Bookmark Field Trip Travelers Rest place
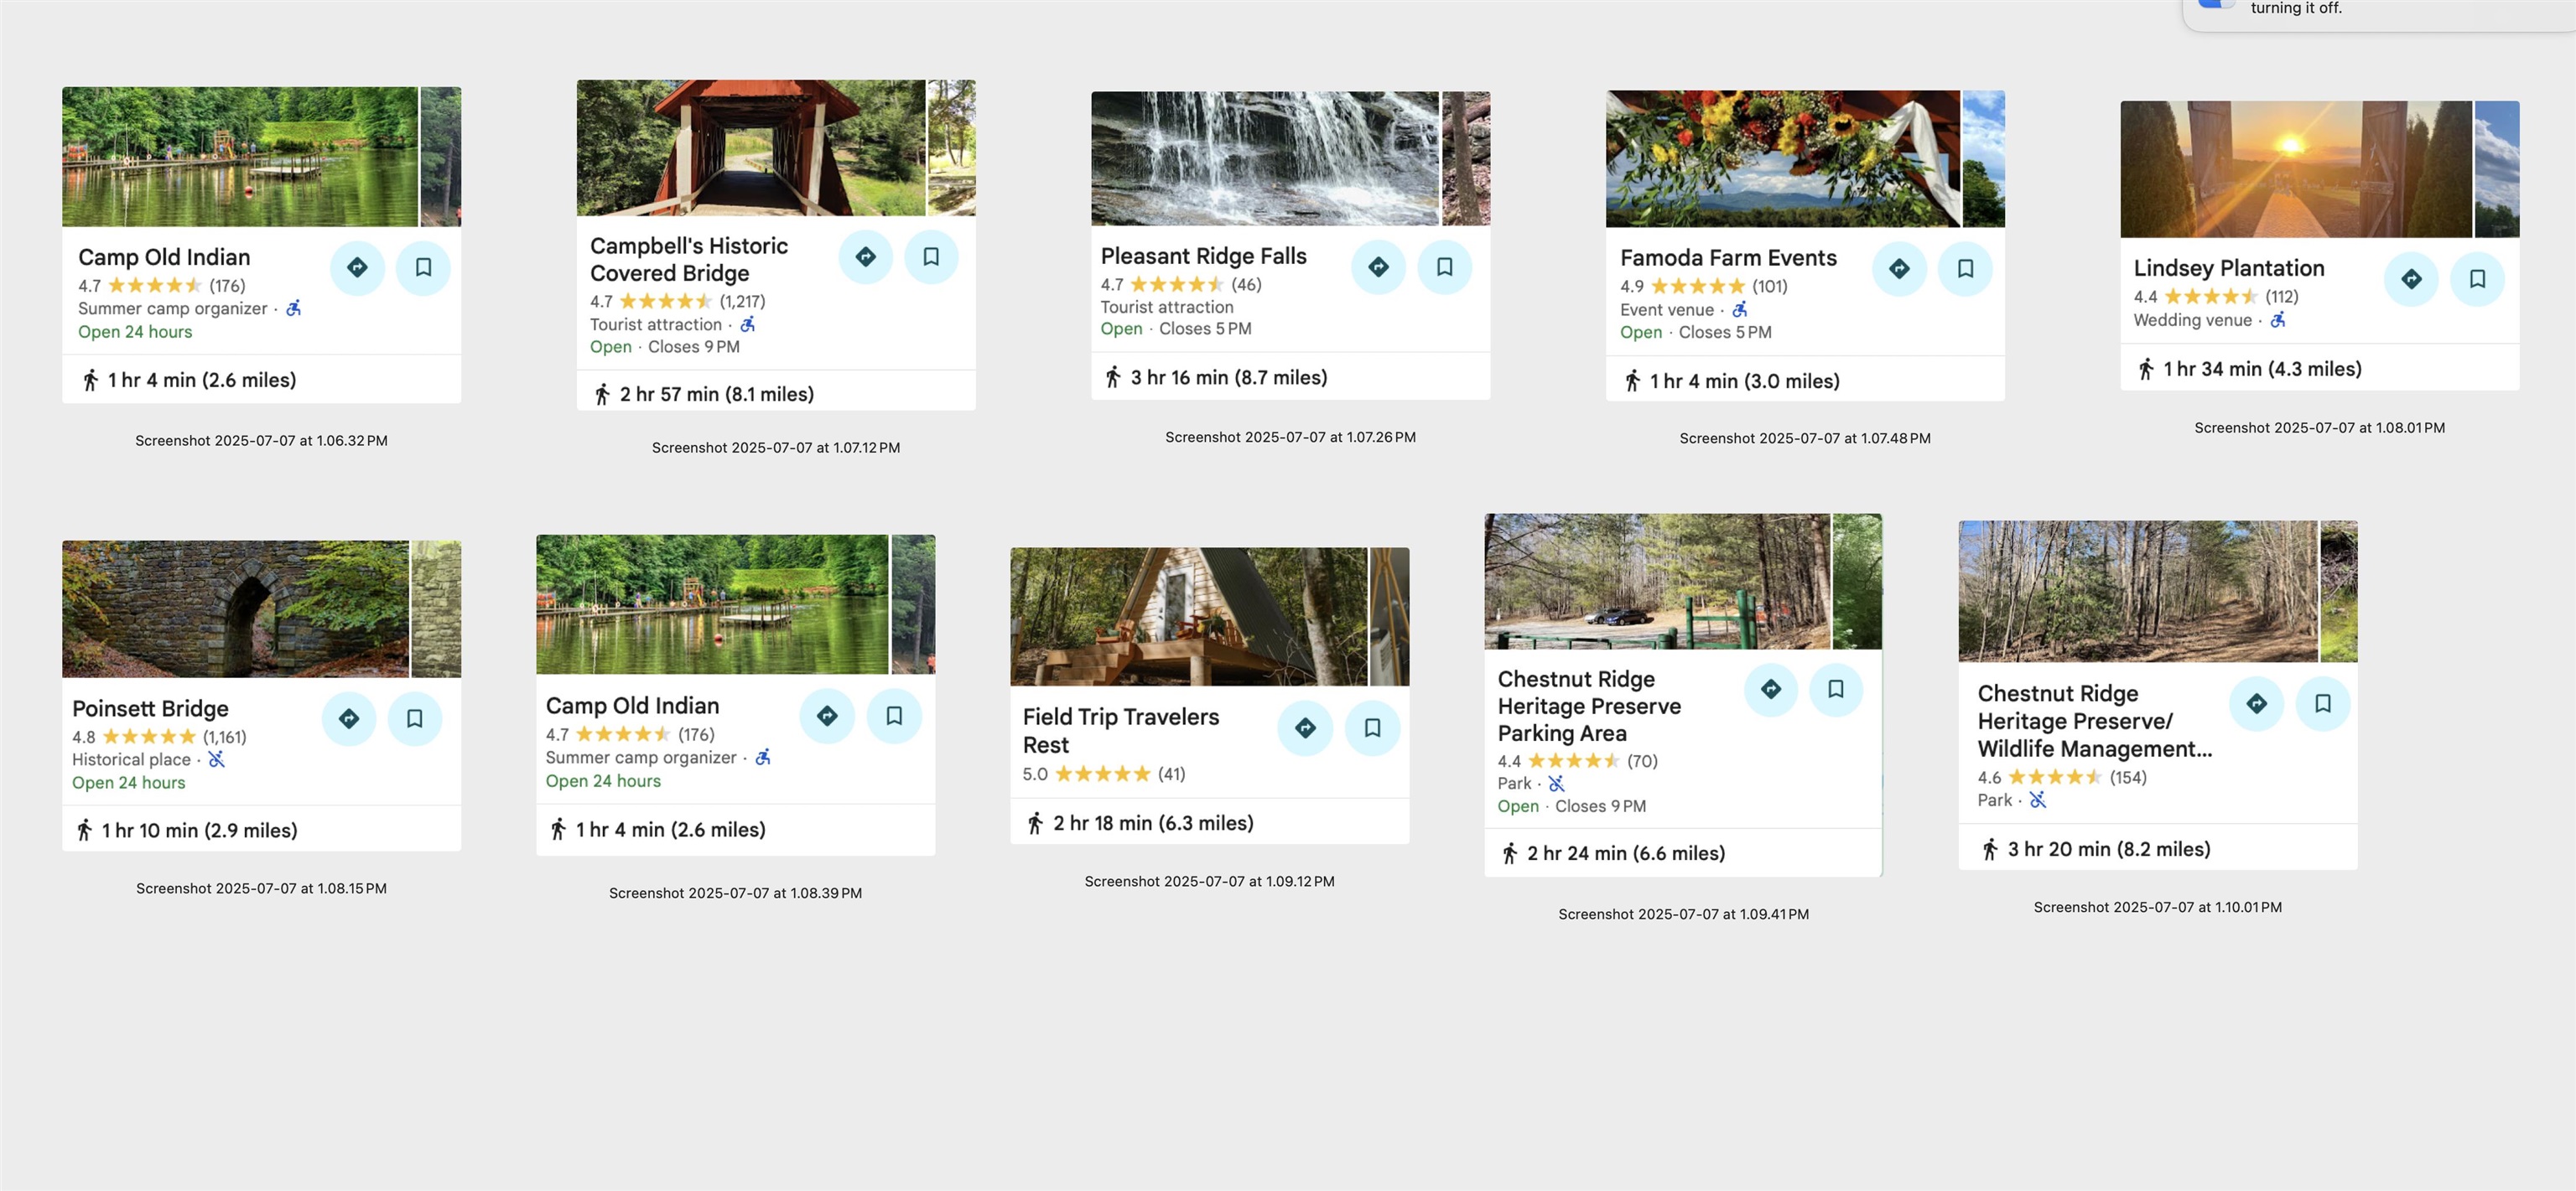The image size is (2576, 1191). pos(1372,728)
